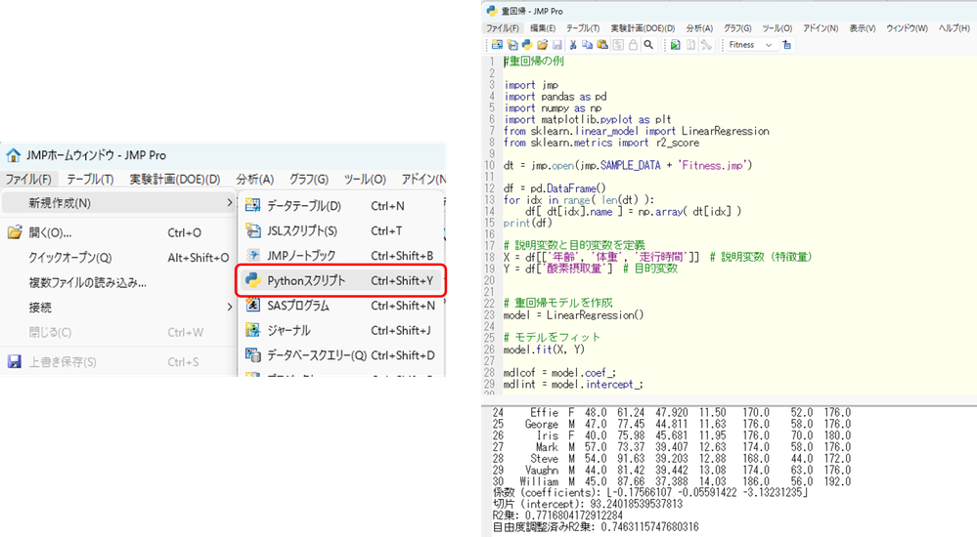Click the folder icon beside 開く(O)...

click(15, 232)
